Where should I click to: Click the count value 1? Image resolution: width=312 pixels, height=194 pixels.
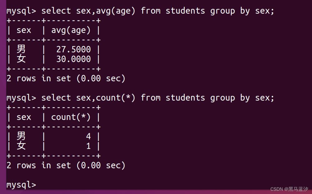(88, 146)
